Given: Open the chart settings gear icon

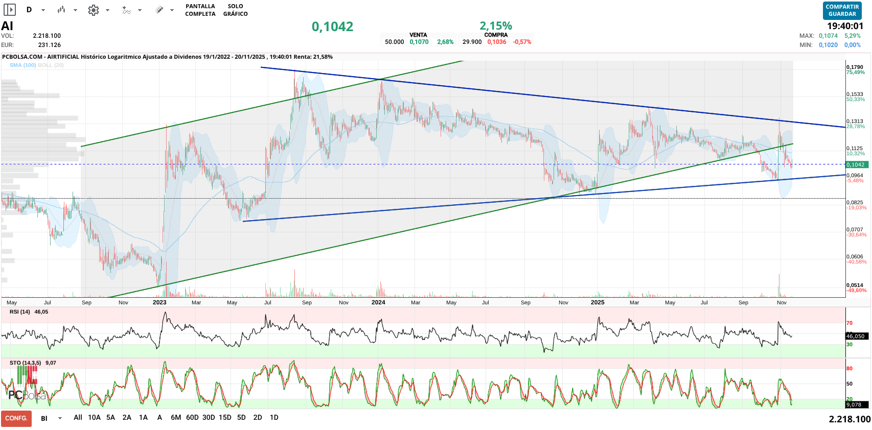Looking at the screenshot, I should point(94,10).
